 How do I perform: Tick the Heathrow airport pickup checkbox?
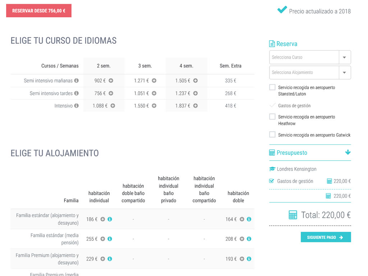272,117
